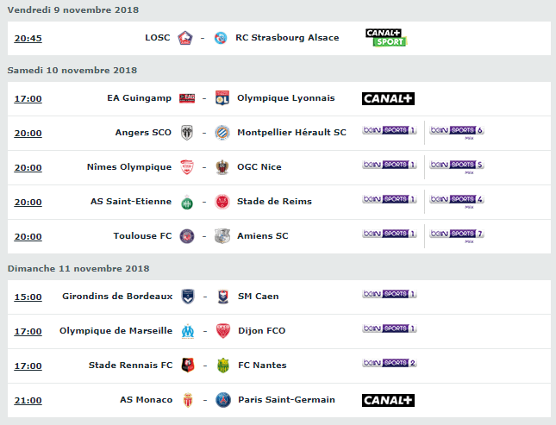Click the RC Strasbourg Alsace crest
The width and height of the screenshot is (556, 425).
pos(221,38)
